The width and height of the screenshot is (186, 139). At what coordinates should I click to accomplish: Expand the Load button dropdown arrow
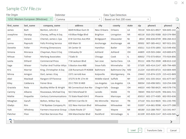[140, 130]
